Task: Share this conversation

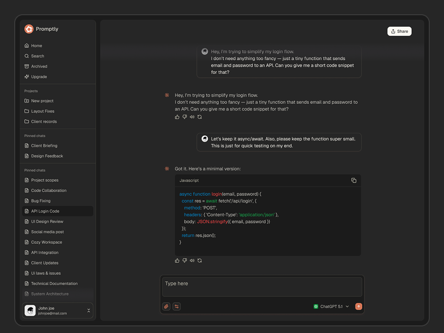Action: click(x=399, y=31)
